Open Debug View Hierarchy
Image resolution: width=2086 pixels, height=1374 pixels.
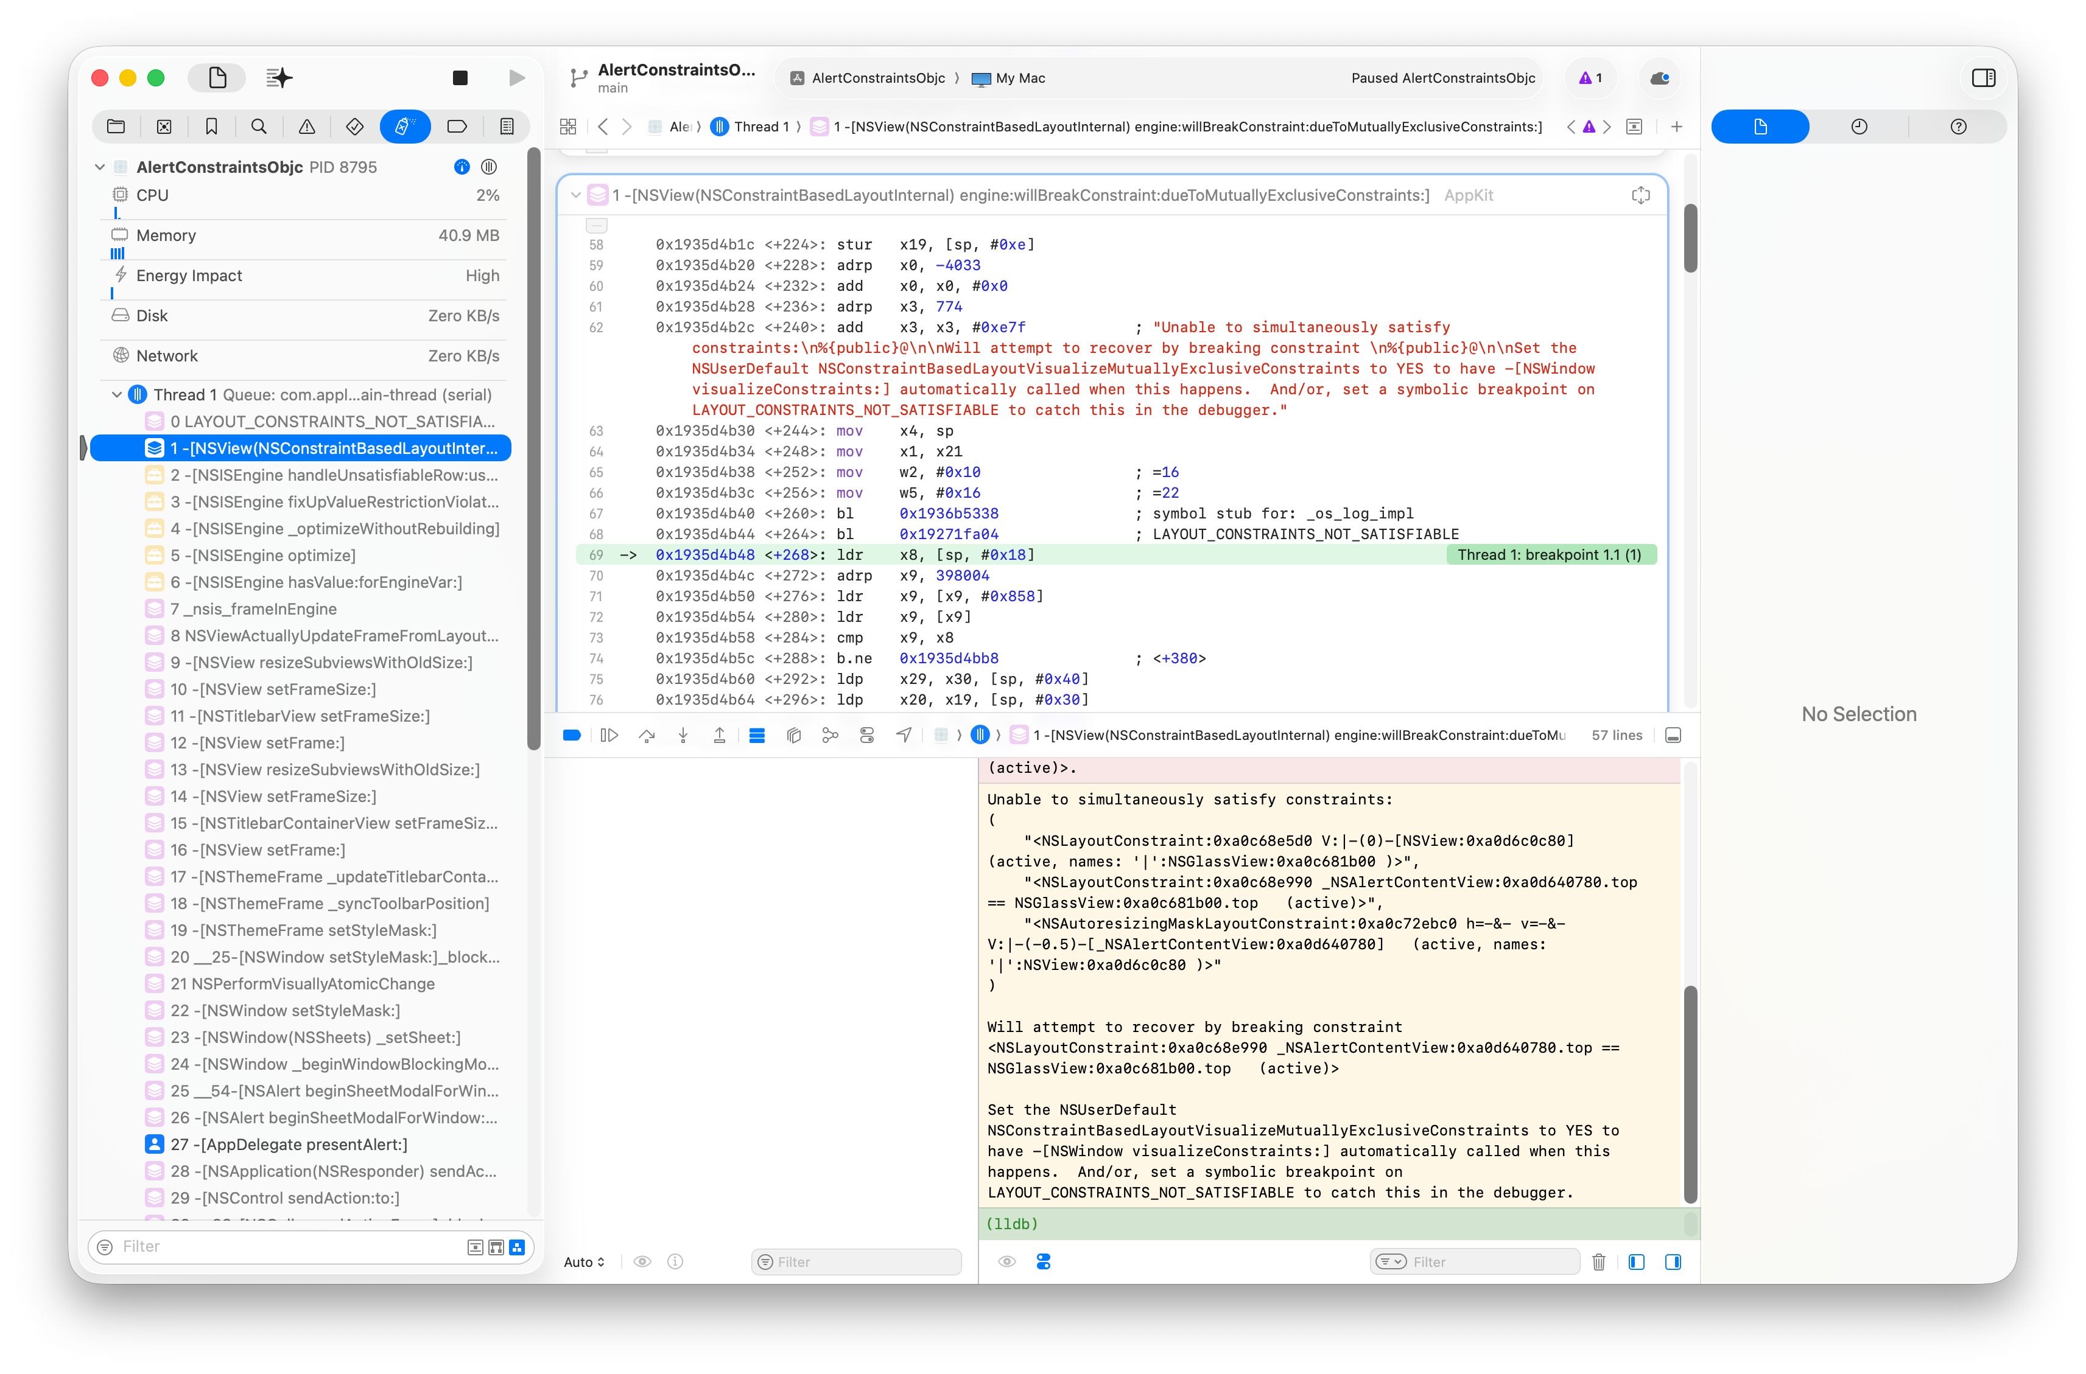coord(793,735)
